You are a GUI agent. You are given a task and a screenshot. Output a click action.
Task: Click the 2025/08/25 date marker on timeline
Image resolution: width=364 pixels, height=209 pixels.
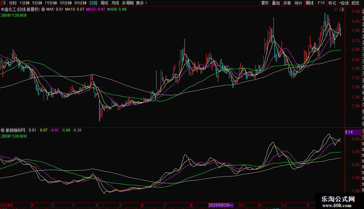pos(221,205)
